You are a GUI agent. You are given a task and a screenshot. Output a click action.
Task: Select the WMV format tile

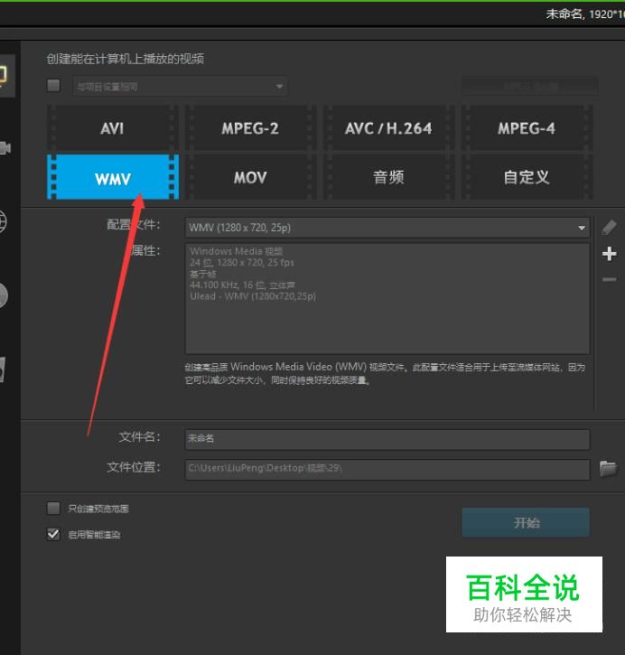(x=112, y=177)
